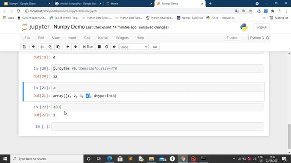Expand more bookmarks chevron
The height and width of the screenshot is (163, 291).
pos(264,18)
